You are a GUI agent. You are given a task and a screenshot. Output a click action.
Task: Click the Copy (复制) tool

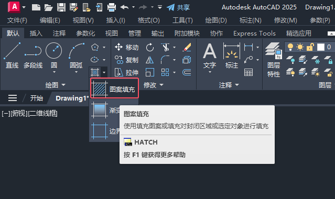coord(126,60)
